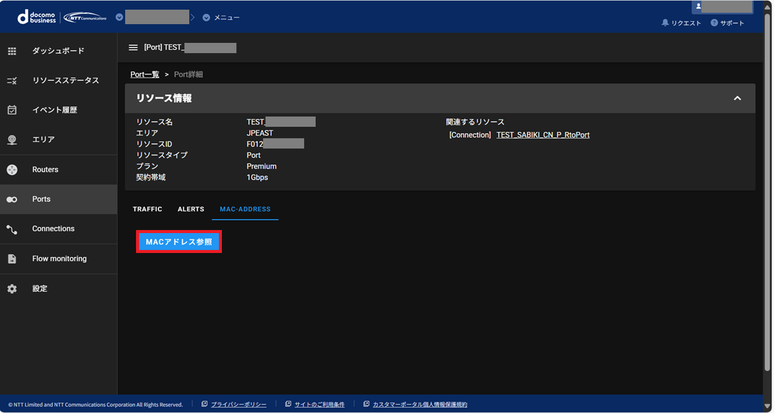Click the リクエスト bell notification
The height and width of the screenshot is (413, 774).
coord(681,23)
